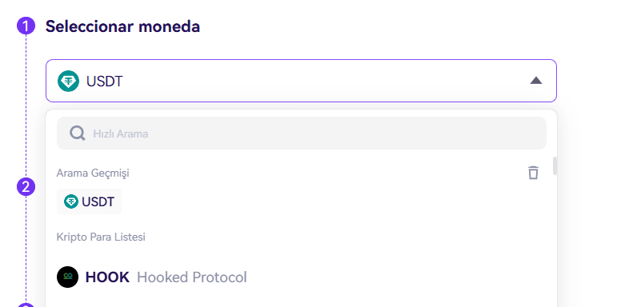Click the partially visible step 3 circle

[x=26, y=305]
